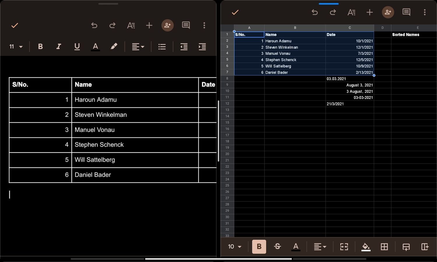Open the insert plus menu in Docs
Screen dimensions: 437x262
(149, 25)
